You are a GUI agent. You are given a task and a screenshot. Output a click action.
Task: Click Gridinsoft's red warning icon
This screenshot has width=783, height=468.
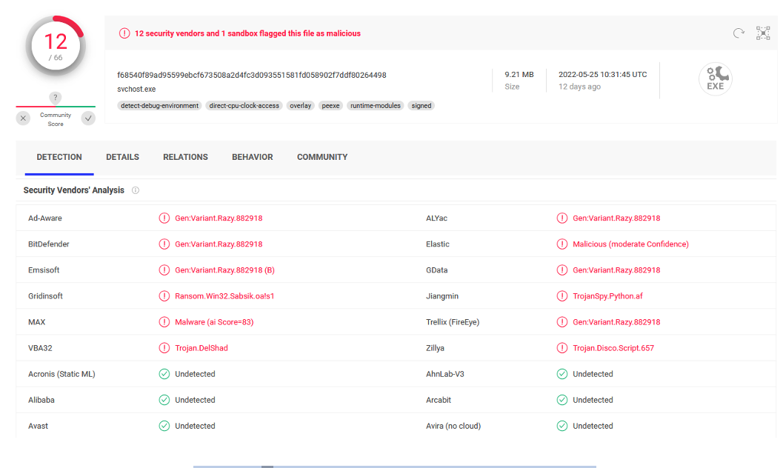164,296
